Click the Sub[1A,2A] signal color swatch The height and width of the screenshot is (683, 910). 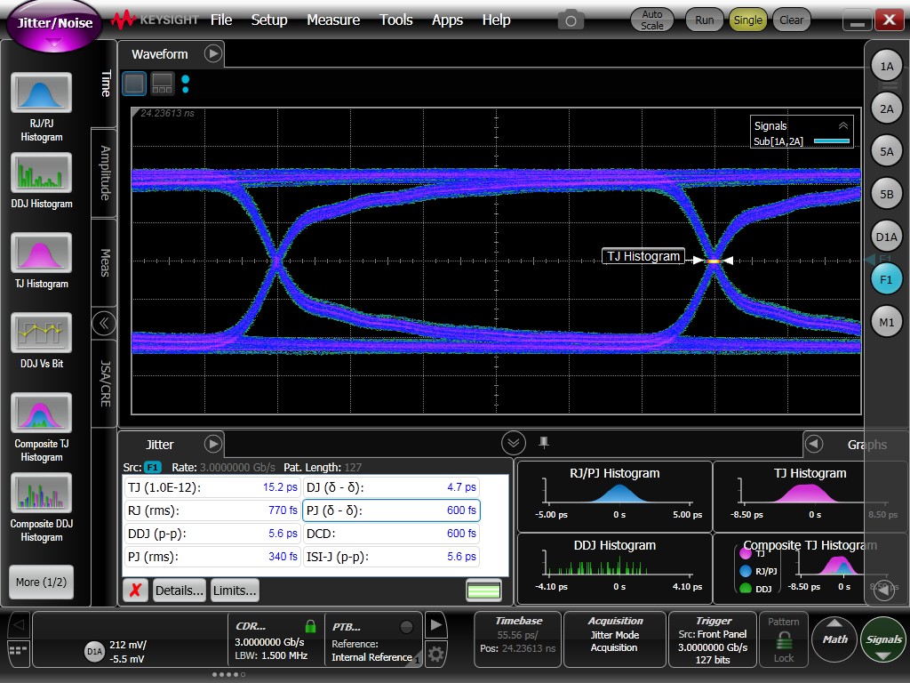coord(832,141)
